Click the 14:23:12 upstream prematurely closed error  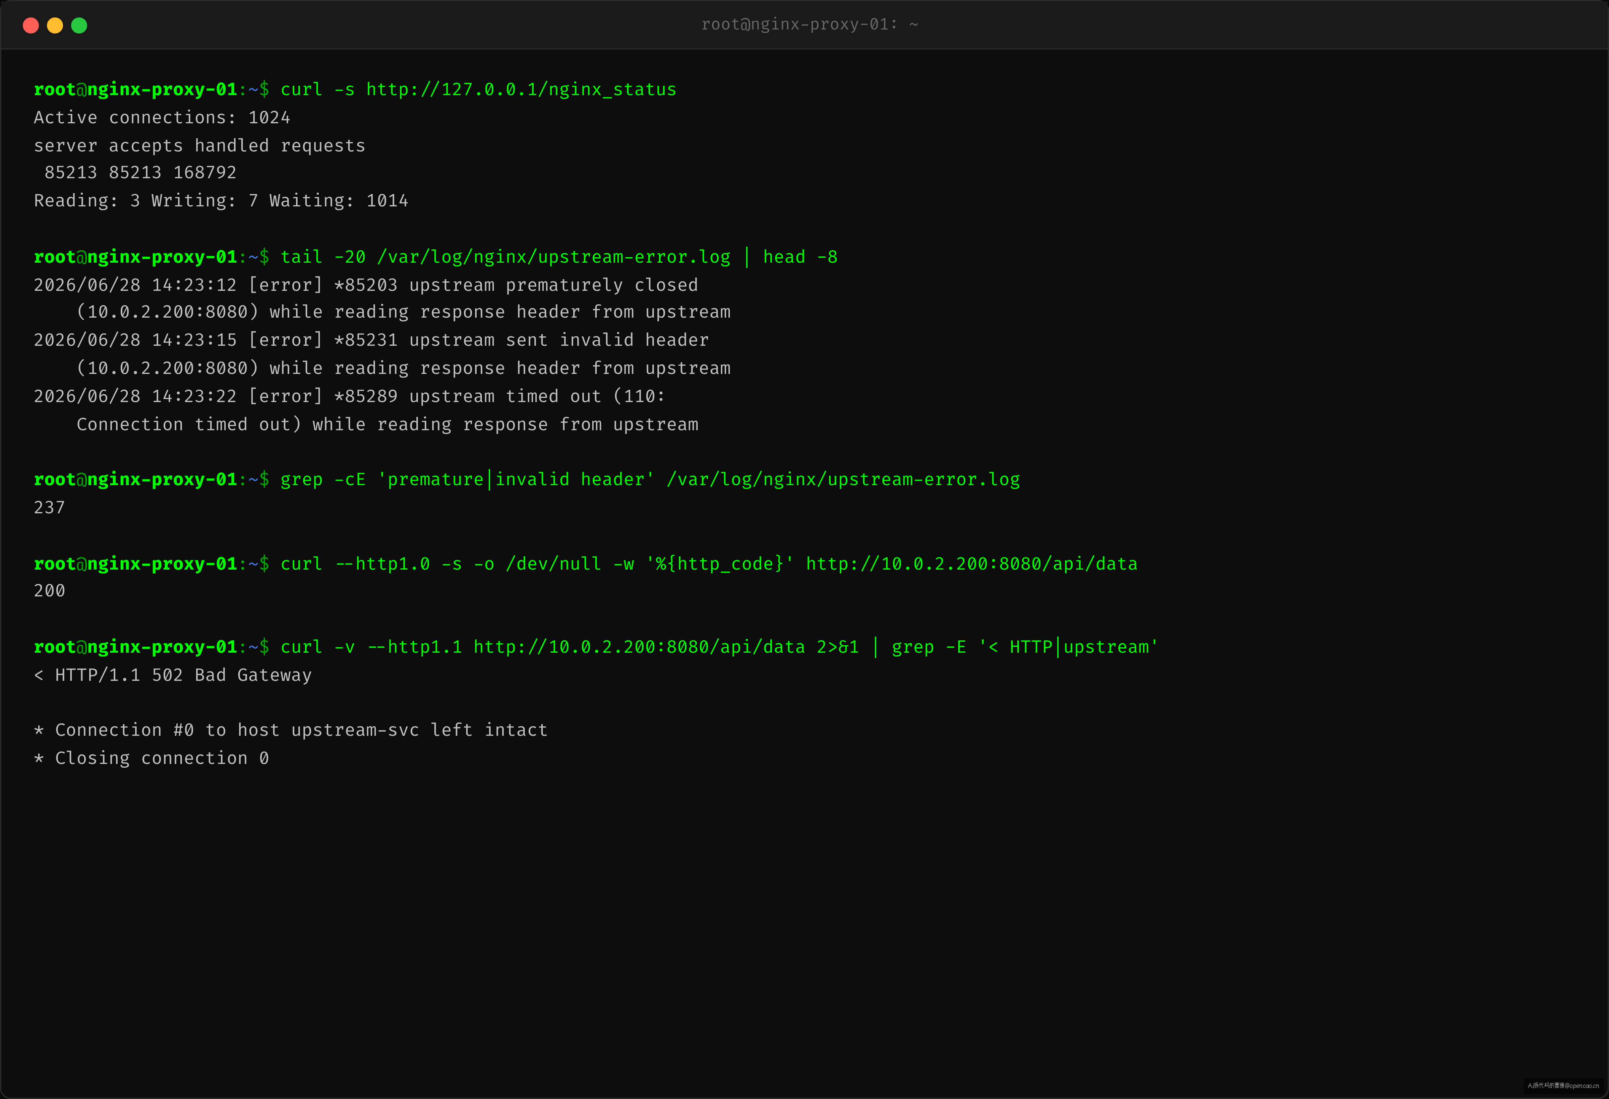tap(366, 285)
